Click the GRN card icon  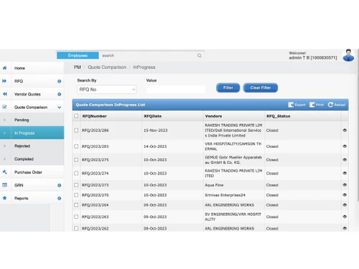pyautogui.click(x=4, y=185)
